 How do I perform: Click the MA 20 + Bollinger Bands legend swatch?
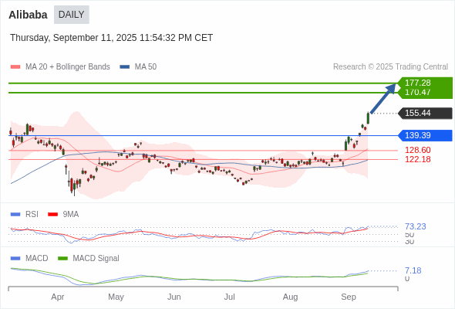point(15,67)
